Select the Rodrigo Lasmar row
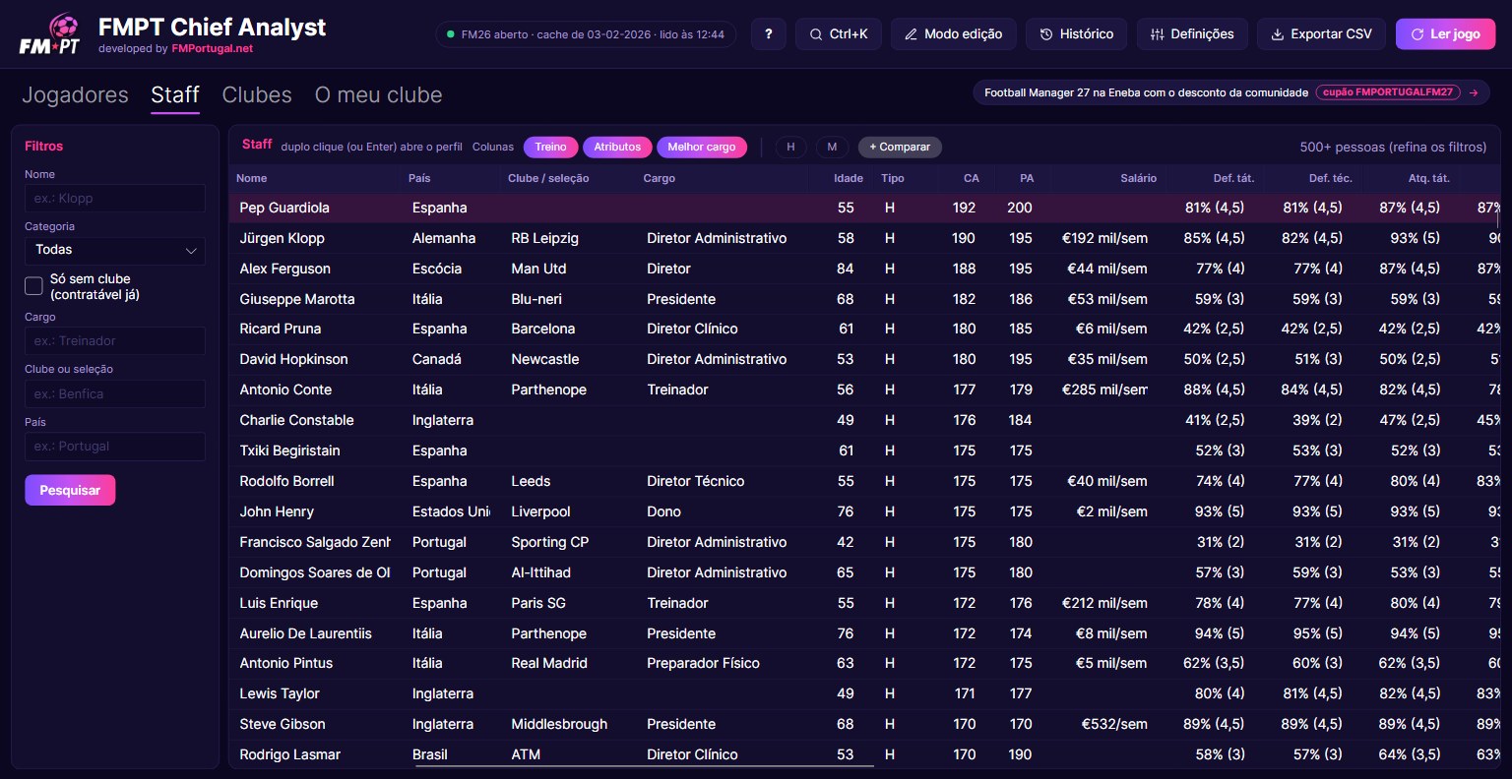Viewport: 1512px width, 779px height. (864, 754)
